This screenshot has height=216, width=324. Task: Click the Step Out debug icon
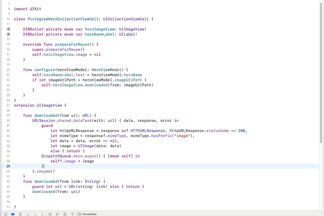[x=43, y=214]
